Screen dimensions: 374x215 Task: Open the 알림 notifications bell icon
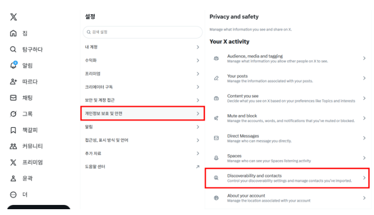(x=14, y=66)
